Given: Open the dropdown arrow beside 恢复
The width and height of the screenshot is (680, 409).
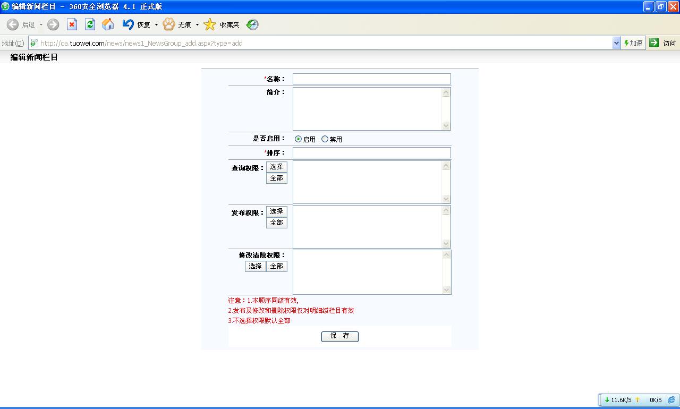Looking at the screenshot, I should click(156, 25).
